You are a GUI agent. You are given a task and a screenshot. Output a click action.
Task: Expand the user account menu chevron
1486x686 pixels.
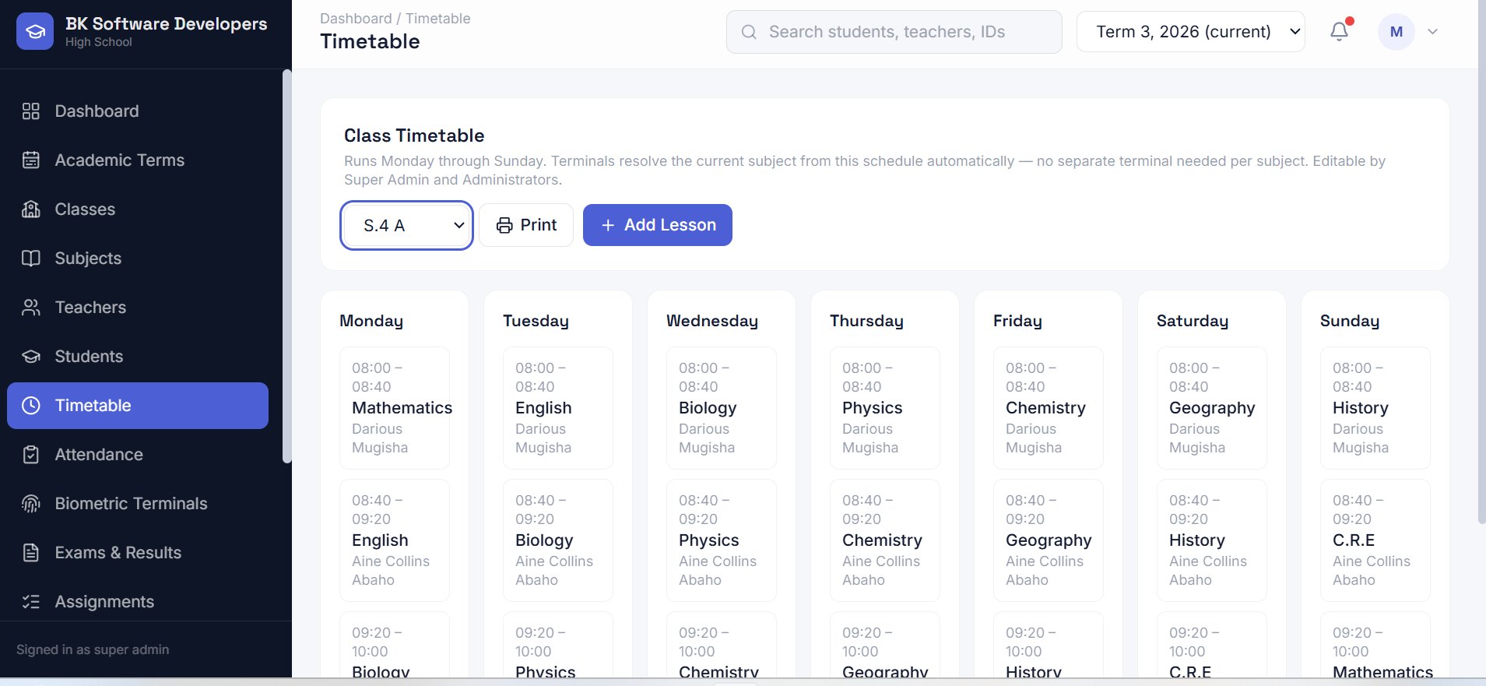pos(1433,32)
